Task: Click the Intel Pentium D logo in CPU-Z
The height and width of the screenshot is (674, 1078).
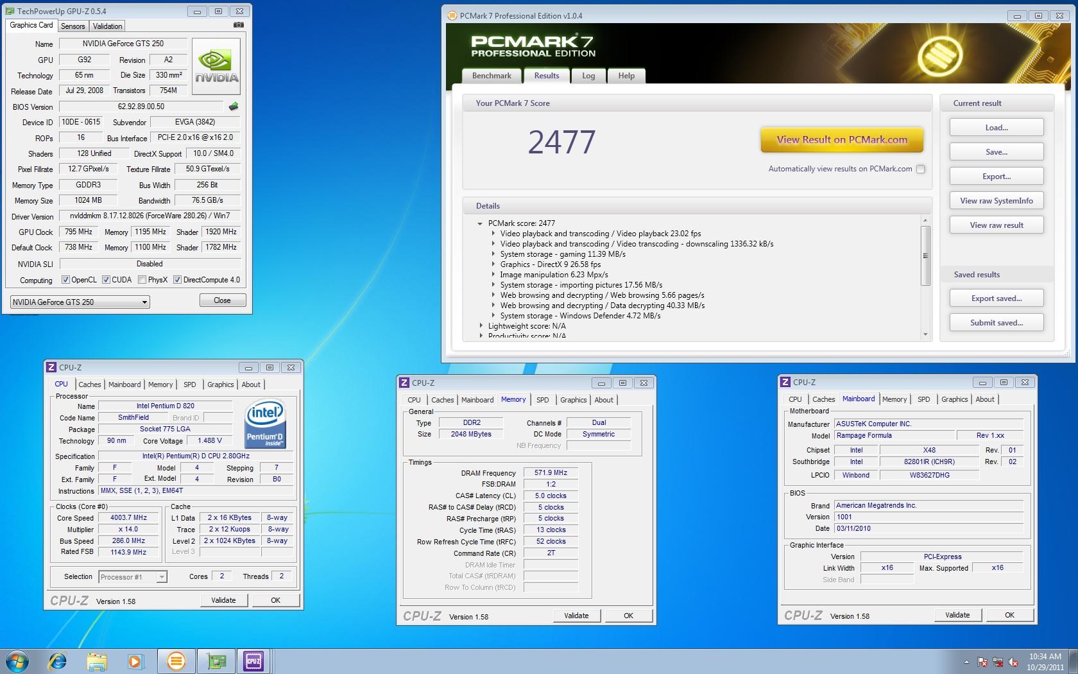Action: tap(265, 424)
